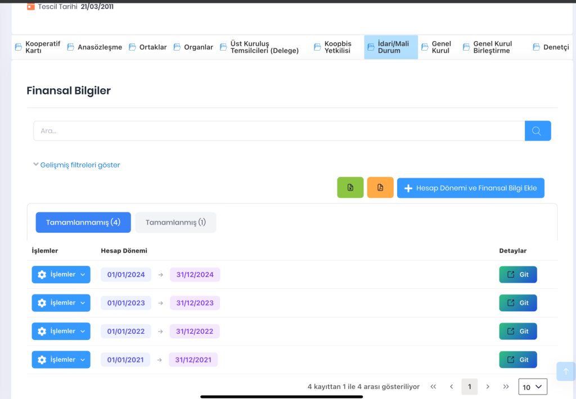Open the Ortaklar tab
This screenshot has width=576, height=399.
(148, 47)
